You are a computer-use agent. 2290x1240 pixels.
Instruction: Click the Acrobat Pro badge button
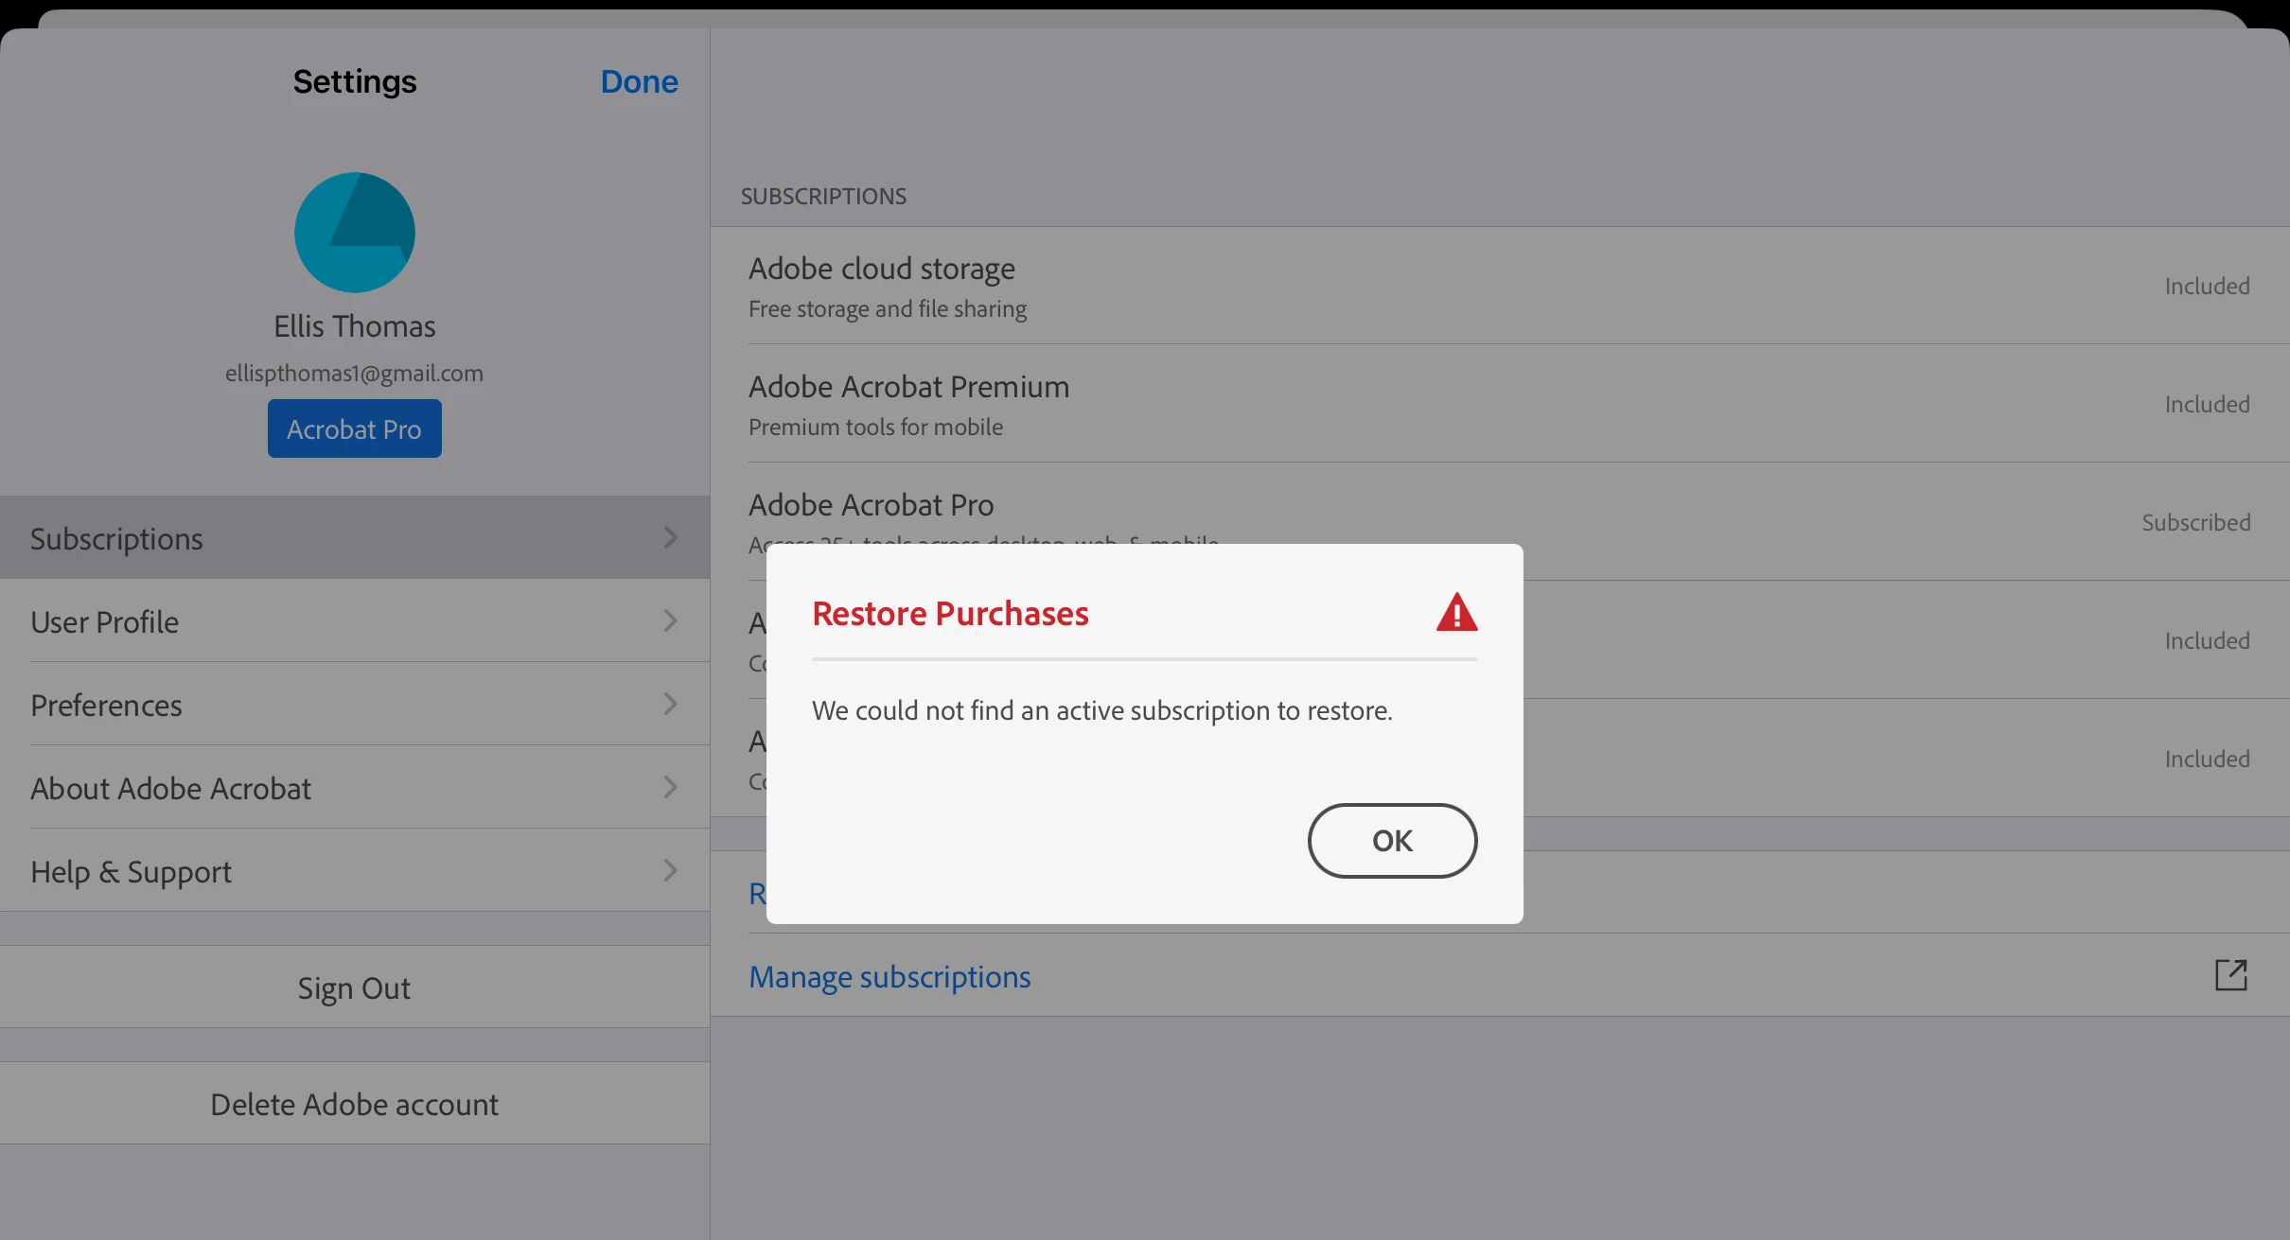[354, 429]
